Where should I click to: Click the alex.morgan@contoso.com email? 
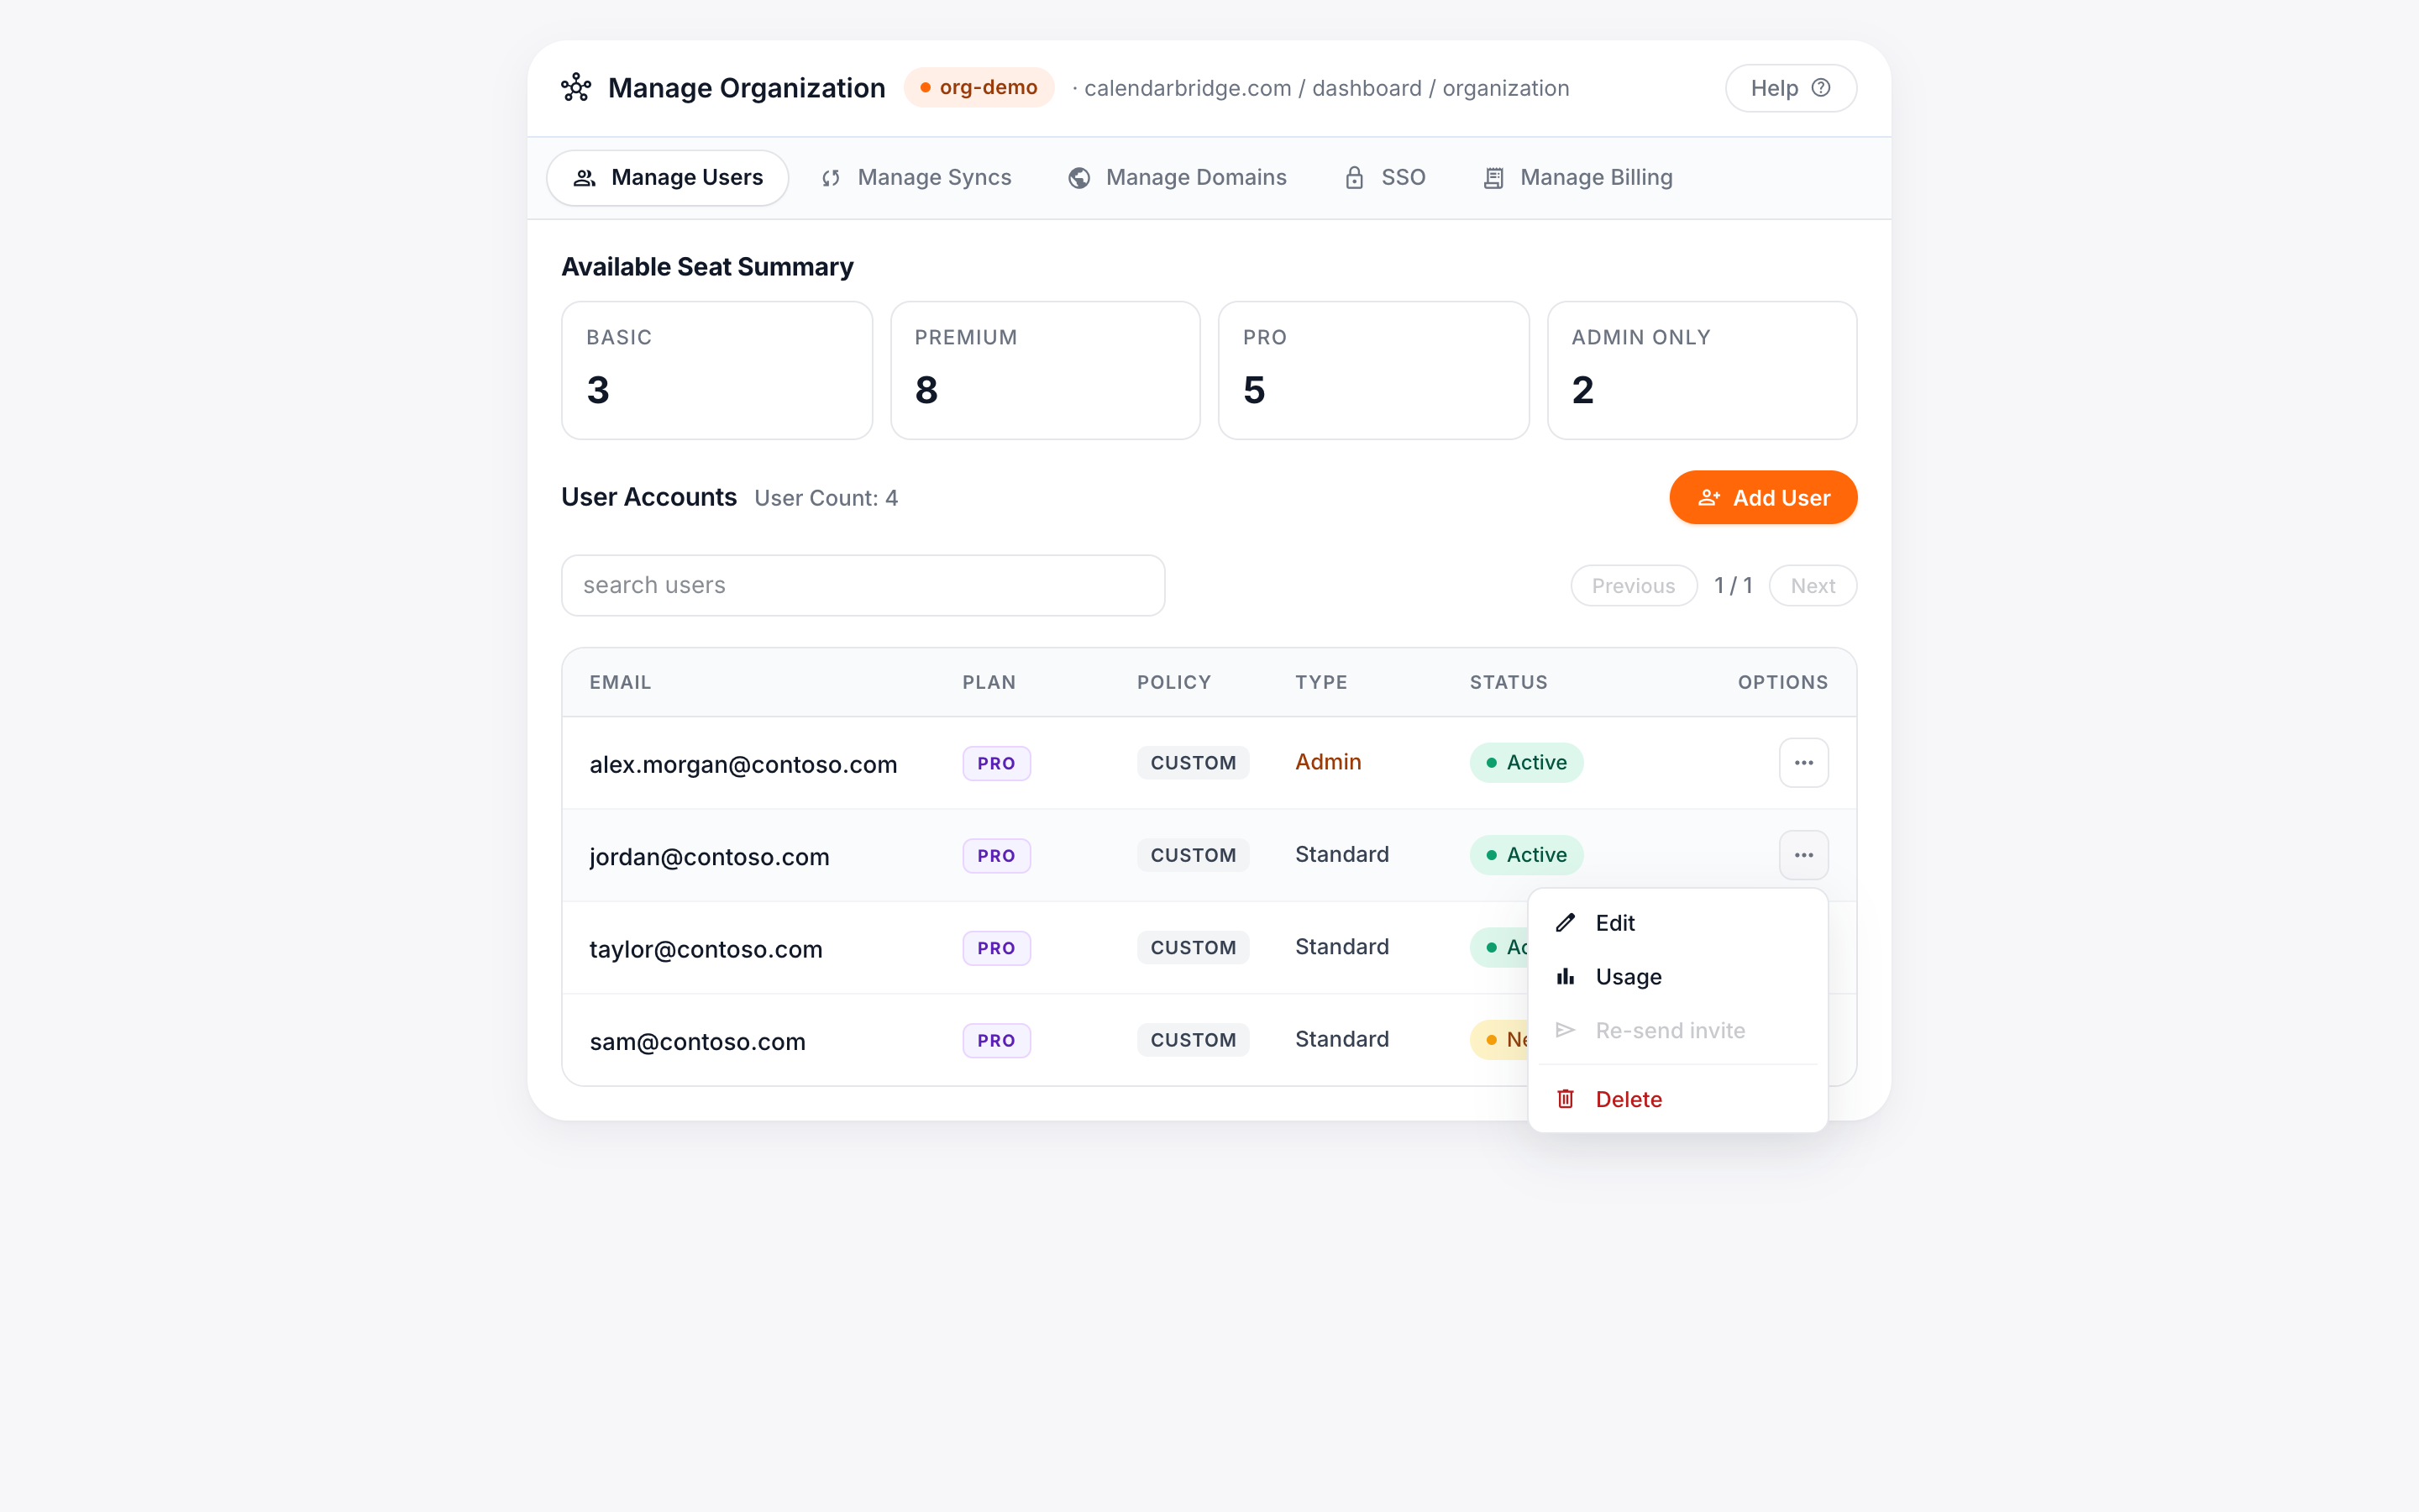pyautogui.click(x=742, y=765)
